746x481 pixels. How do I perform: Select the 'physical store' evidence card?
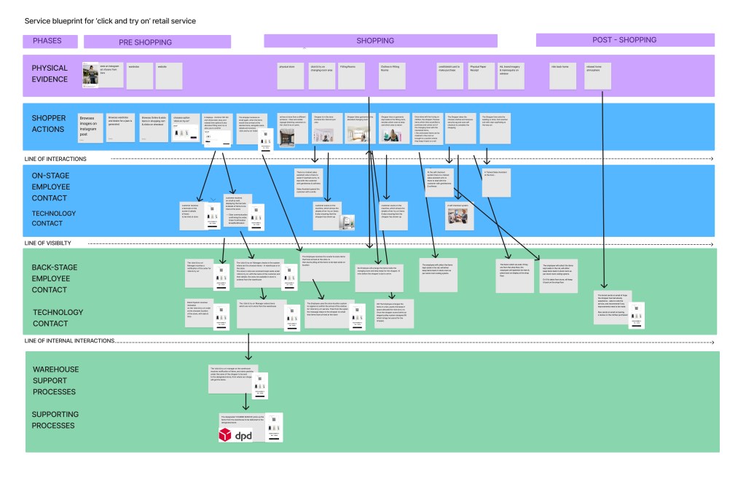(x=290, y=76)
